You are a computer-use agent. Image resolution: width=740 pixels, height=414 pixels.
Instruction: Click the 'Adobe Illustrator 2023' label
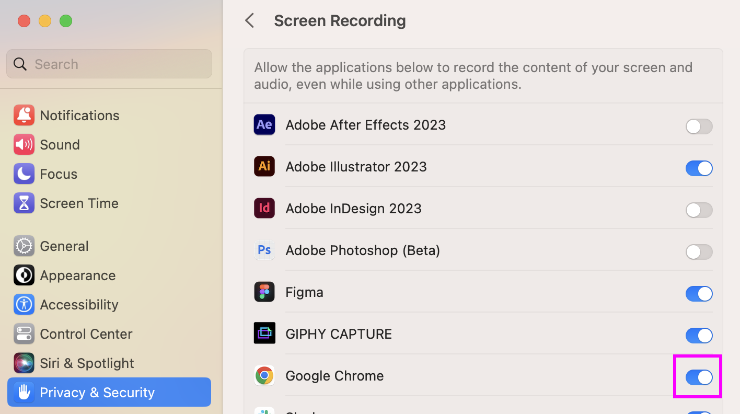[x=356, y=167]
